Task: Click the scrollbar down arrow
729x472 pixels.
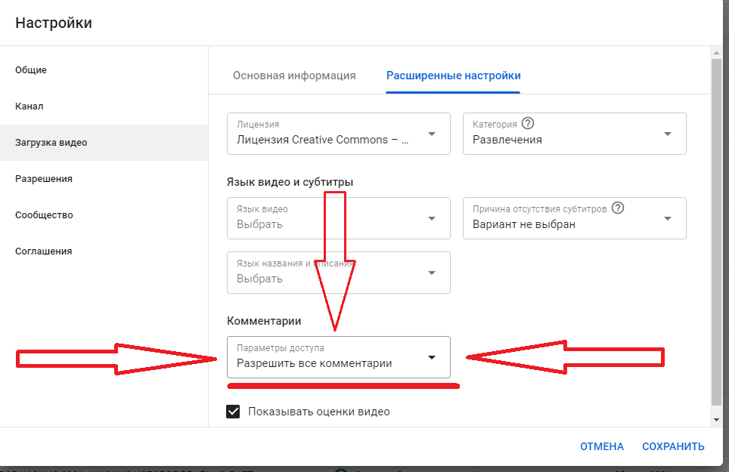Action: (x=716, y=418)
